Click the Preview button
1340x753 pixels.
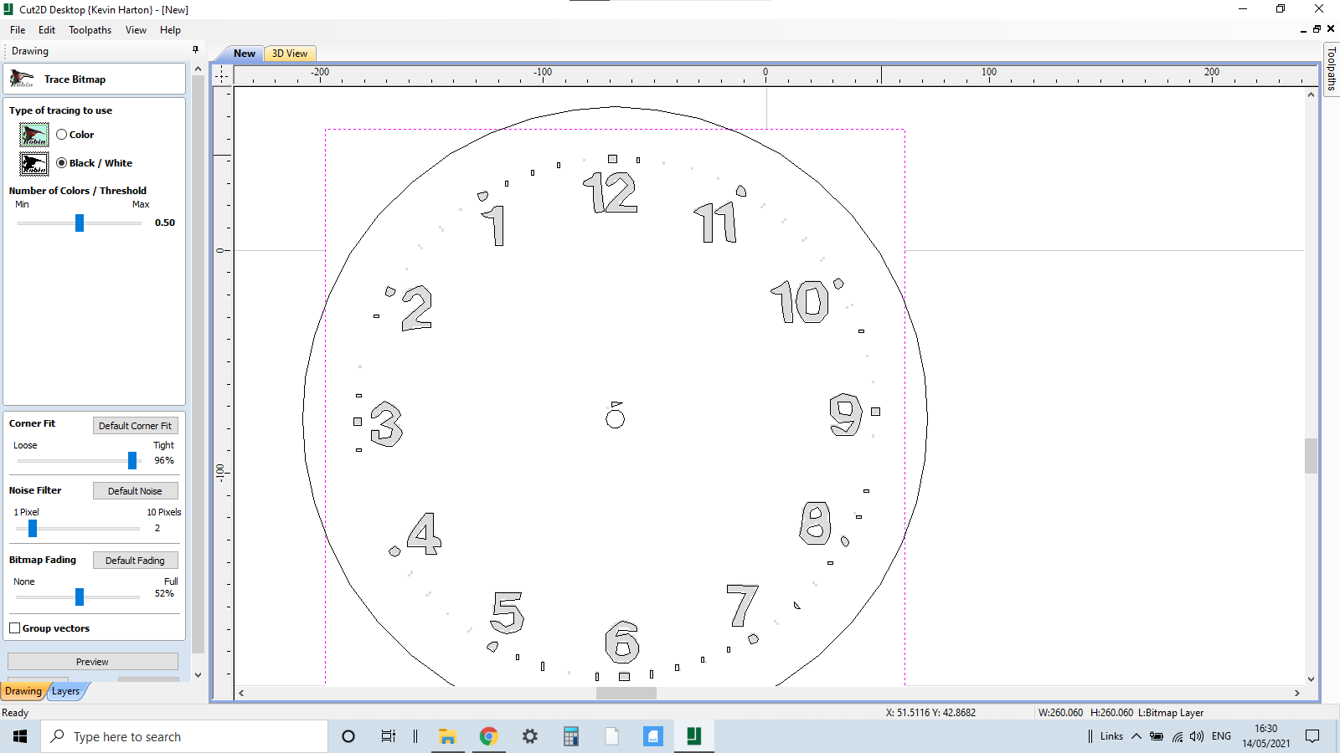point(92,661)
